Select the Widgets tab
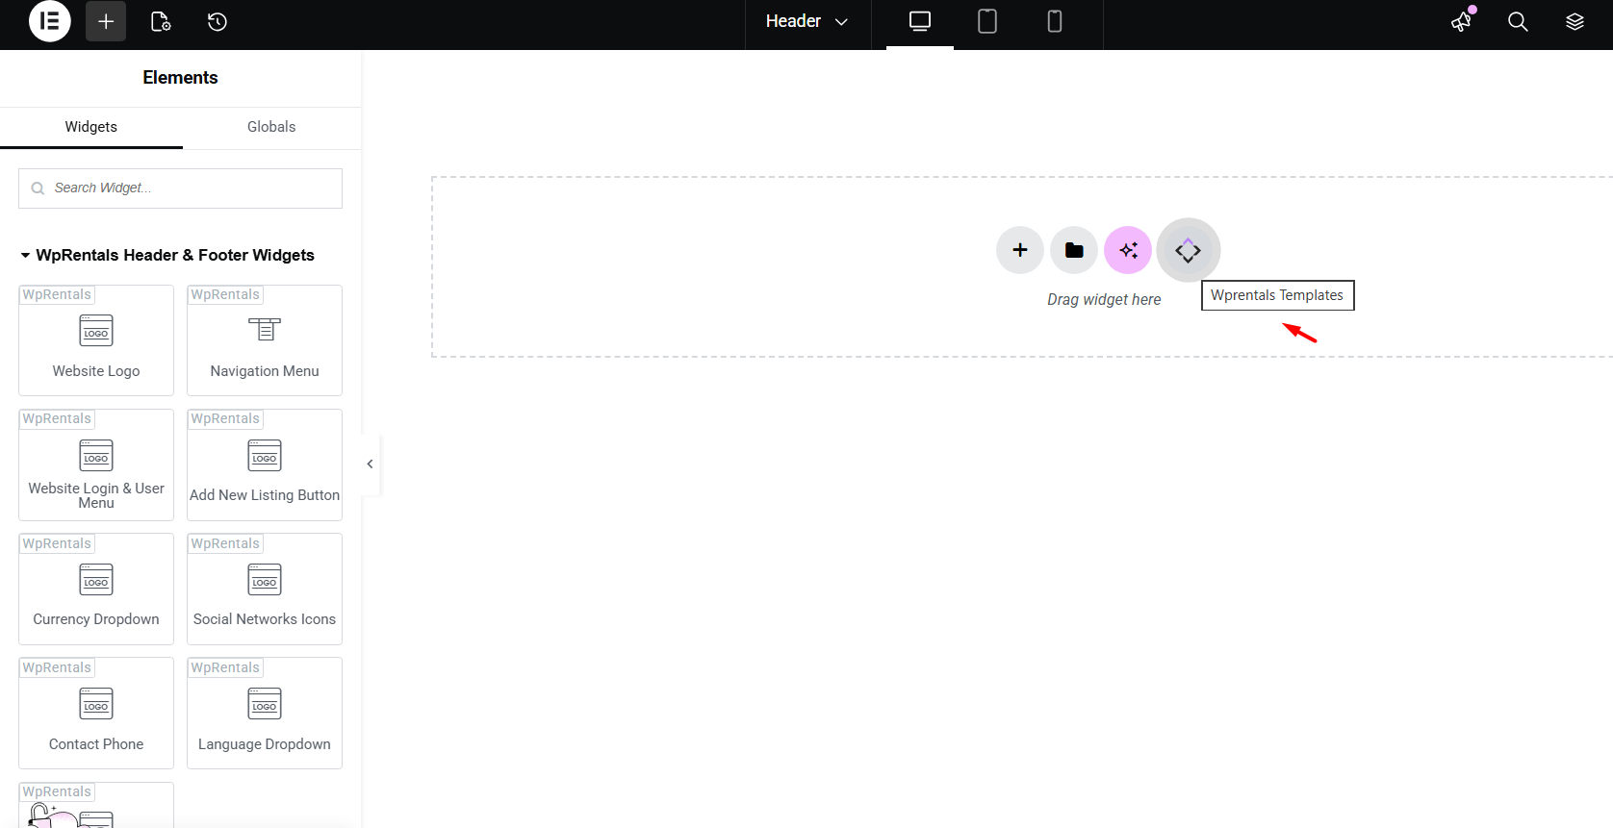 91,127
